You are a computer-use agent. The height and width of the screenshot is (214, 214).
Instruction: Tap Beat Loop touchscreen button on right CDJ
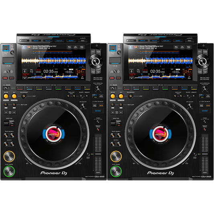(x=176, y=47)
